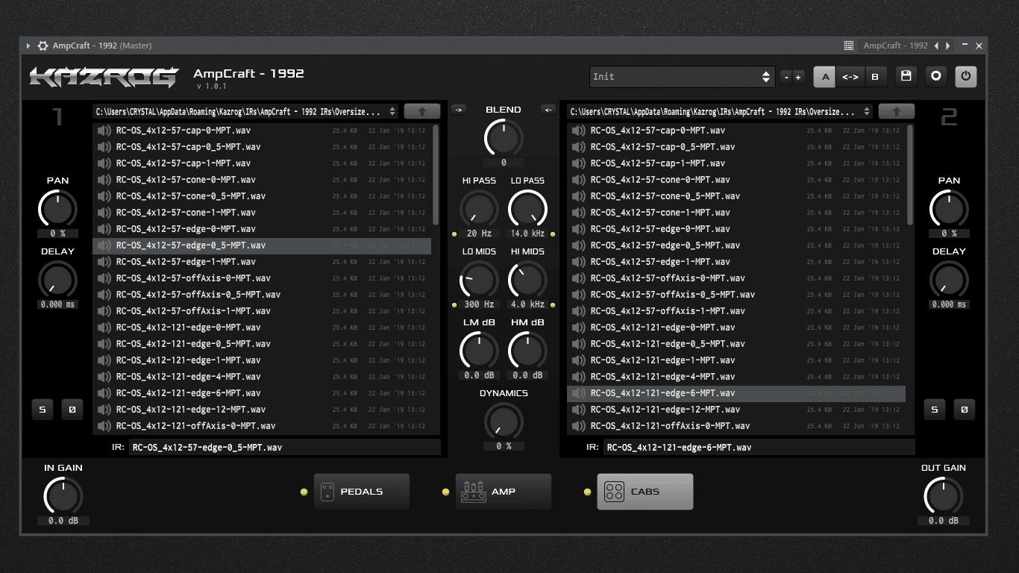Solo cab 2 with its S button
This screenshot has height=573, width=1019.
[x=935, y=409]
